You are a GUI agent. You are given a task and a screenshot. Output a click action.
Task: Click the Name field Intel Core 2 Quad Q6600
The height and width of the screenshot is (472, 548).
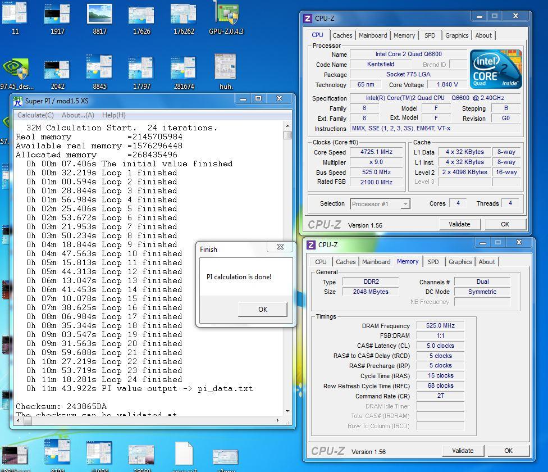click(409, 54)
